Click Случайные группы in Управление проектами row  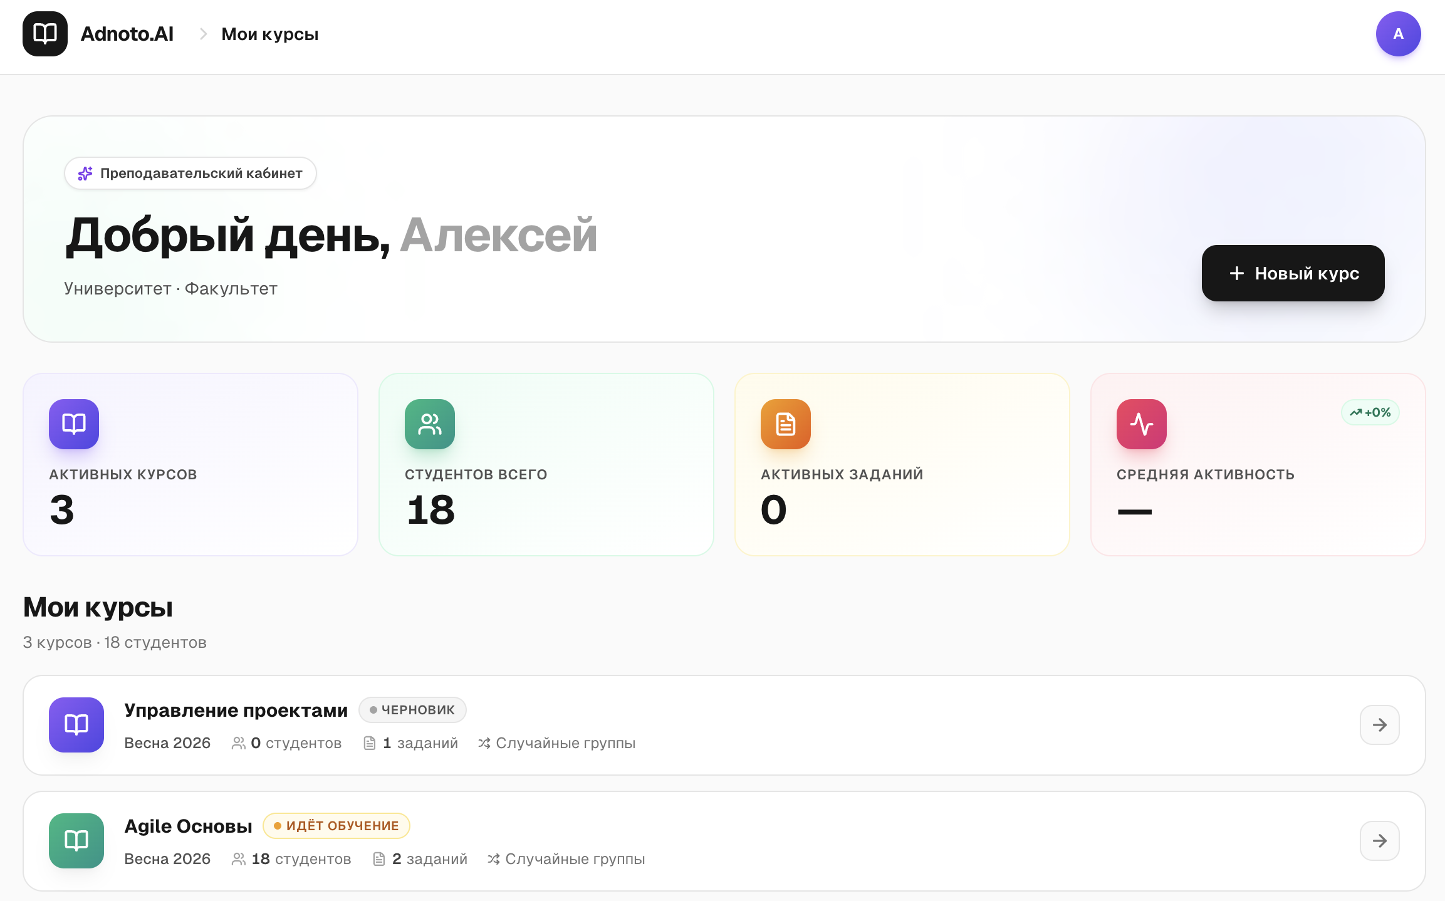click(566, 743)
